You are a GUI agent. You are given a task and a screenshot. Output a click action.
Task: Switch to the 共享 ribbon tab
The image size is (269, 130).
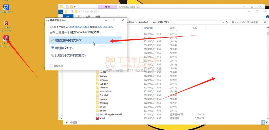coord(88,17)
